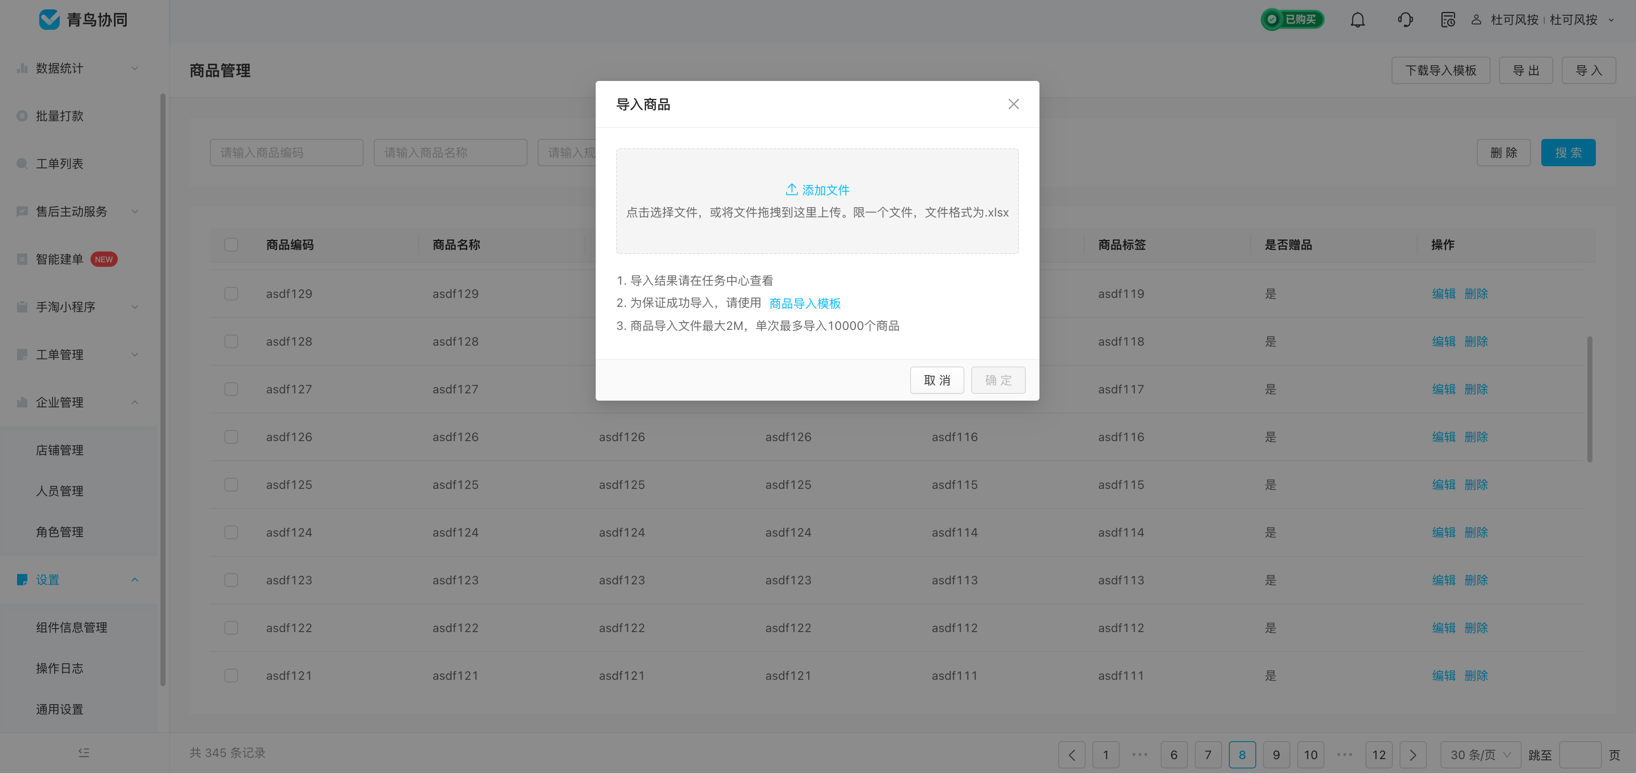Click 取消 in the import dialog

pos(937,380)
